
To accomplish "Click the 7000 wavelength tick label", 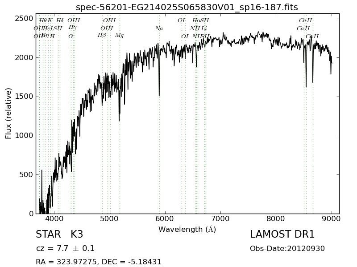I will (x=220, y=219).
